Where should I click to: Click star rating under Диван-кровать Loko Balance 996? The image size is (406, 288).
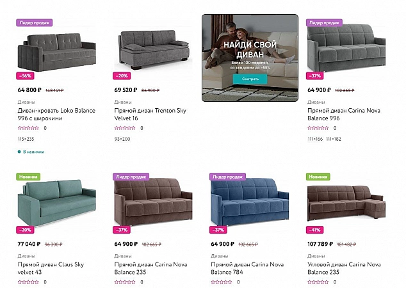[x=28, y=128]
